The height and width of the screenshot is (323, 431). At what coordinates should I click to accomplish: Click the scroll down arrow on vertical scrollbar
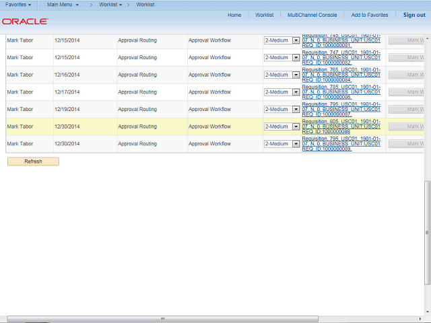428,312
